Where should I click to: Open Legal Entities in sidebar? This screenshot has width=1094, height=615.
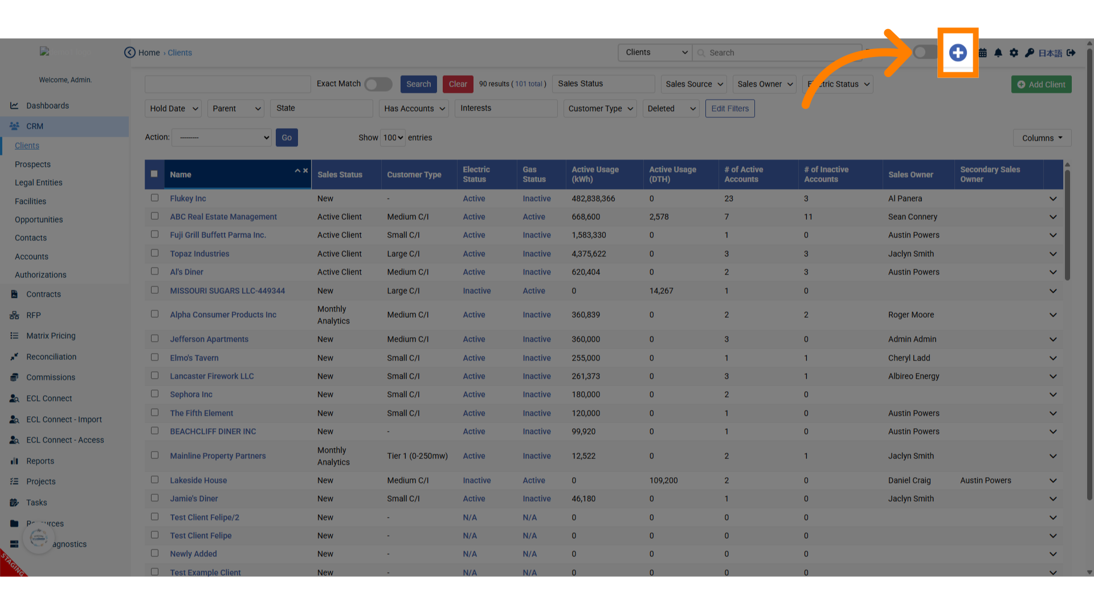click(39, 182)
